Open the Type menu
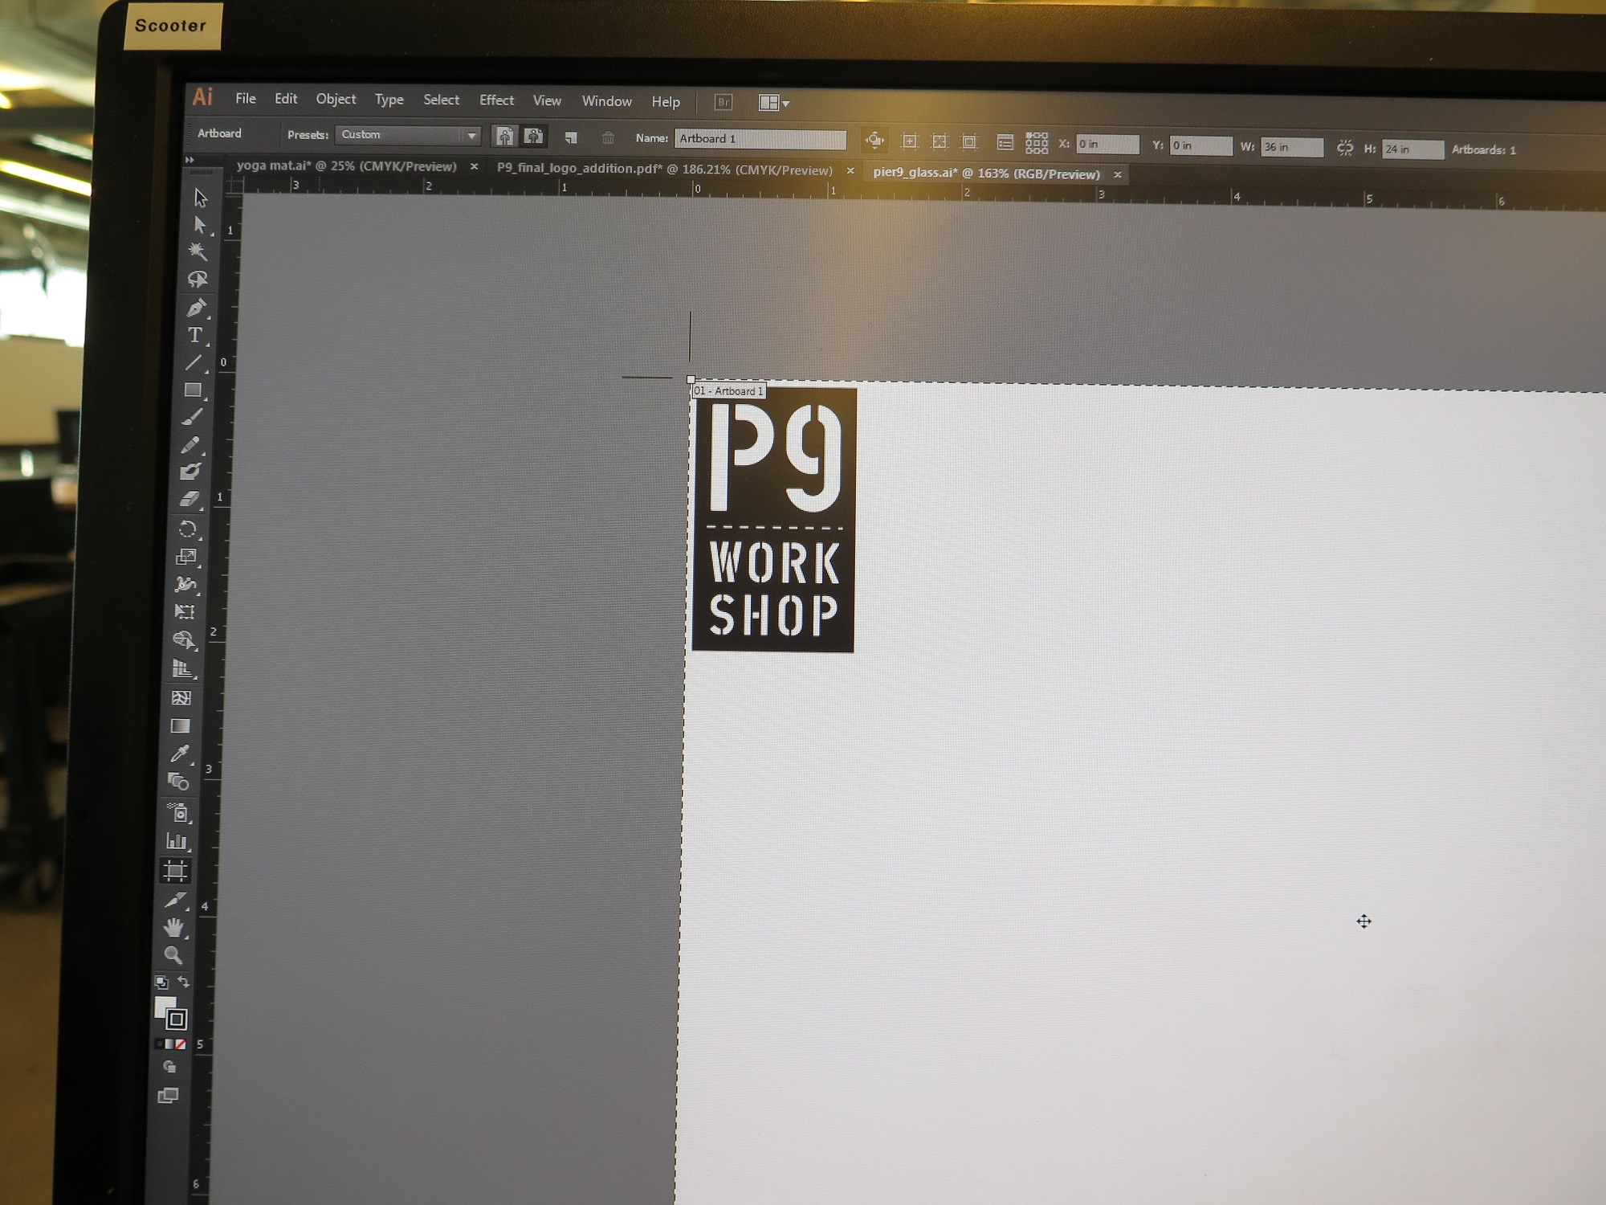Viewport: 1606px width, 1205px height. click(x=389, y=100)
